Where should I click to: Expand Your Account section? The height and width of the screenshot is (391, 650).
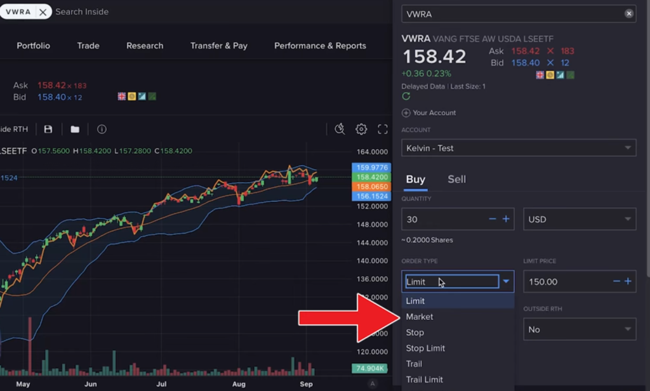click(x=428, y=113)
